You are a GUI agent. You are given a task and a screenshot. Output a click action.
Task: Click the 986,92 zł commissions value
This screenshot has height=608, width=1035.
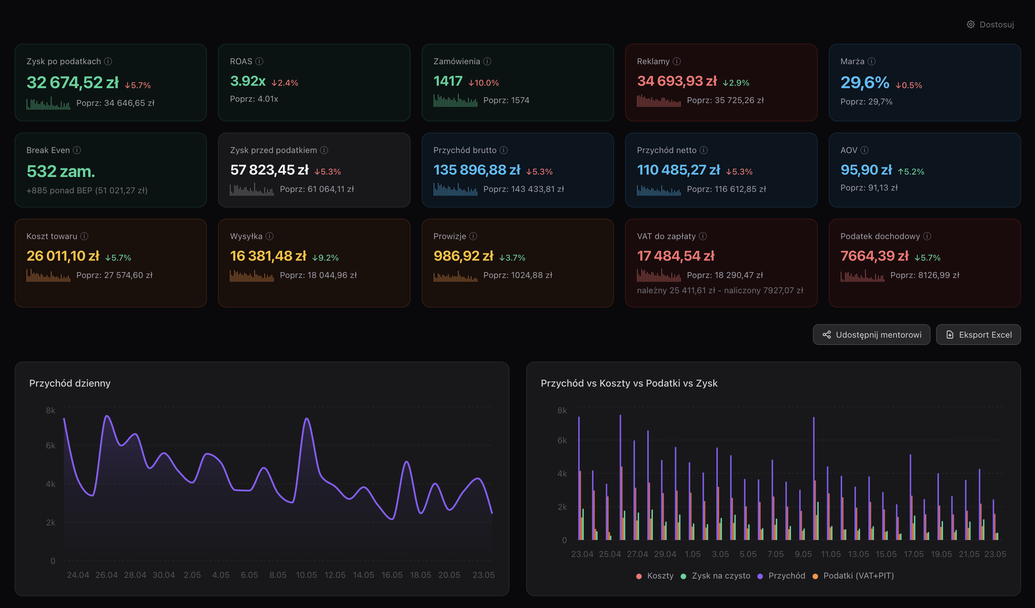tap(463, 256)
